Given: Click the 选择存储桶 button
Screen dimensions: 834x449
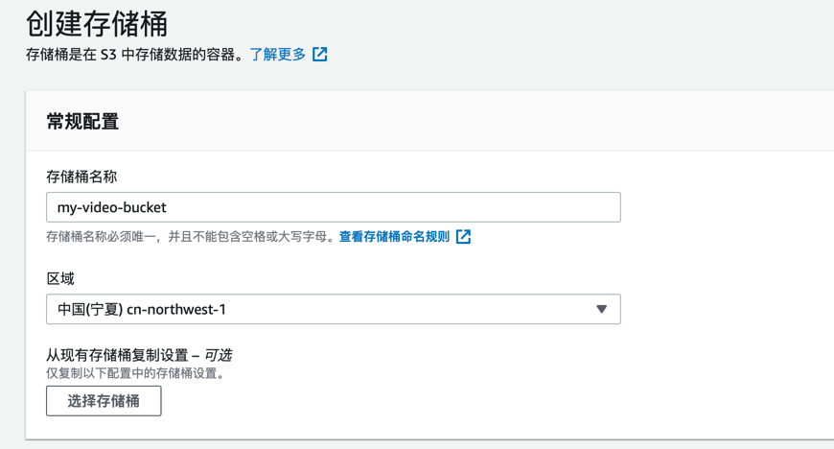Looking at the screenshot, I should coord(104,401).
